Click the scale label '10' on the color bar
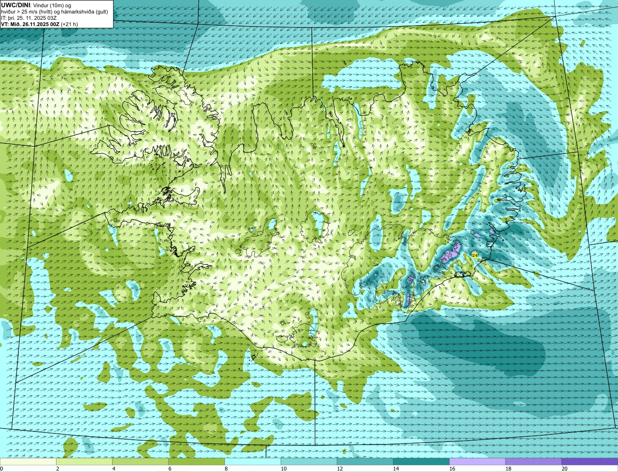The height and width of the screenshot is (472, 618). [x=283, y=469]
